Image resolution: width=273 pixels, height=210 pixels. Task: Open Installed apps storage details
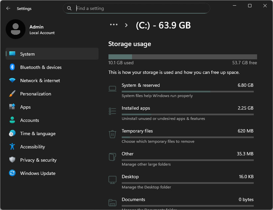[x=181, y=113]
